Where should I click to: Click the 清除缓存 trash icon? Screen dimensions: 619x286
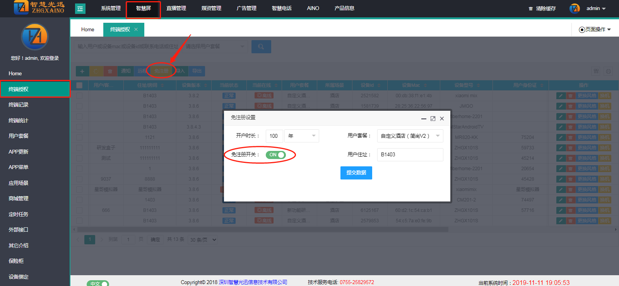(x=531, y=8)
